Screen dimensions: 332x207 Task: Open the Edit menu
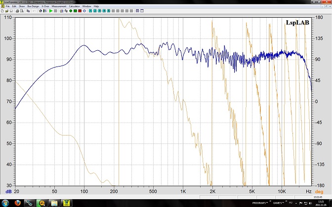(x=14, y=6)
